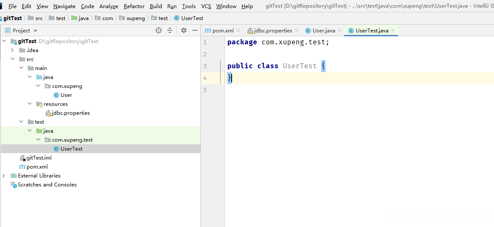Viewport: 494px width, 227px height.
Task: Click the green test java folder icon
Action: click(39, 131)
